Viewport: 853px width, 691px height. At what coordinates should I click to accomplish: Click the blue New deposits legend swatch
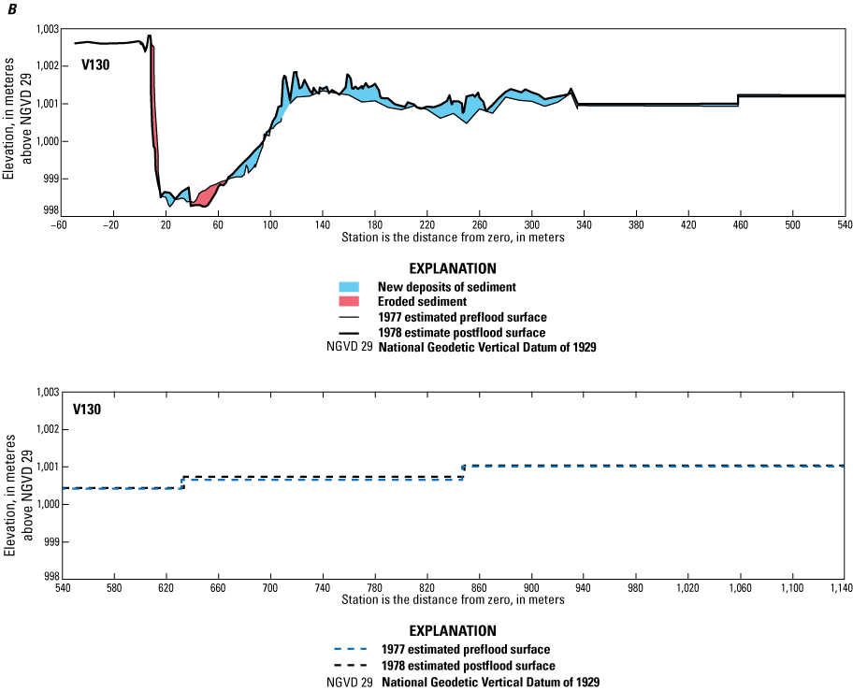[349, 286]
